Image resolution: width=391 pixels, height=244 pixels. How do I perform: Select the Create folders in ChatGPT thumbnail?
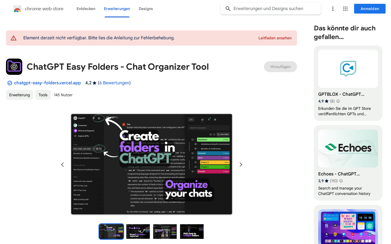tap(111, 232)
